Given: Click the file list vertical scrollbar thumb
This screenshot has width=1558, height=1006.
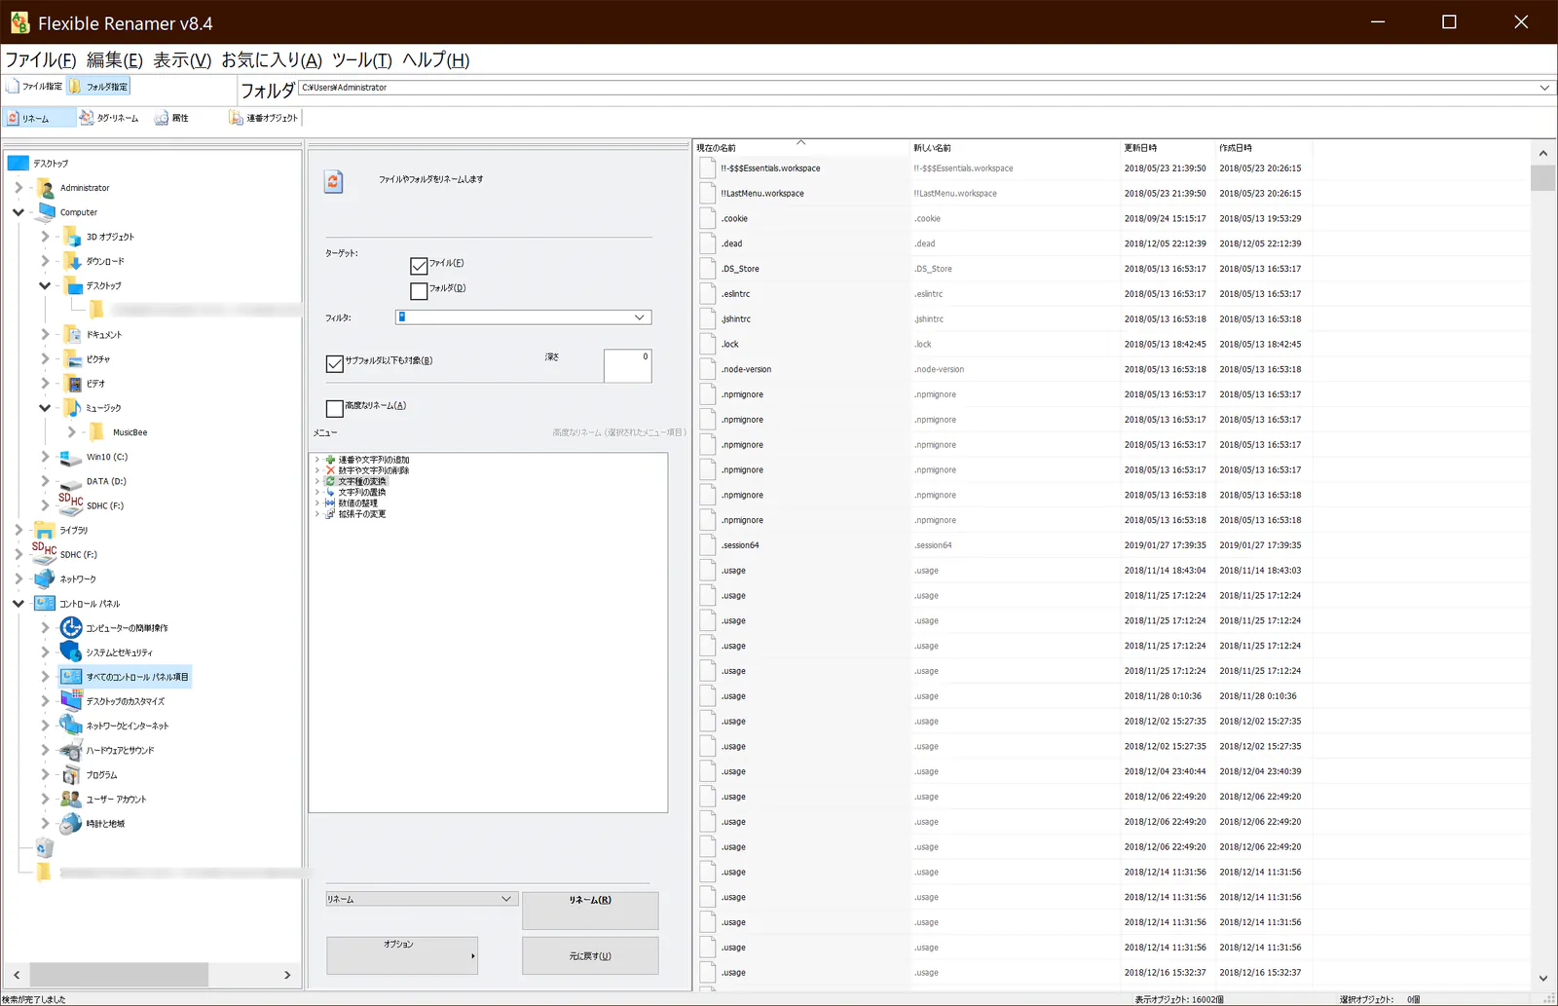Looking at the screenshot, I should click(1542, 178).
